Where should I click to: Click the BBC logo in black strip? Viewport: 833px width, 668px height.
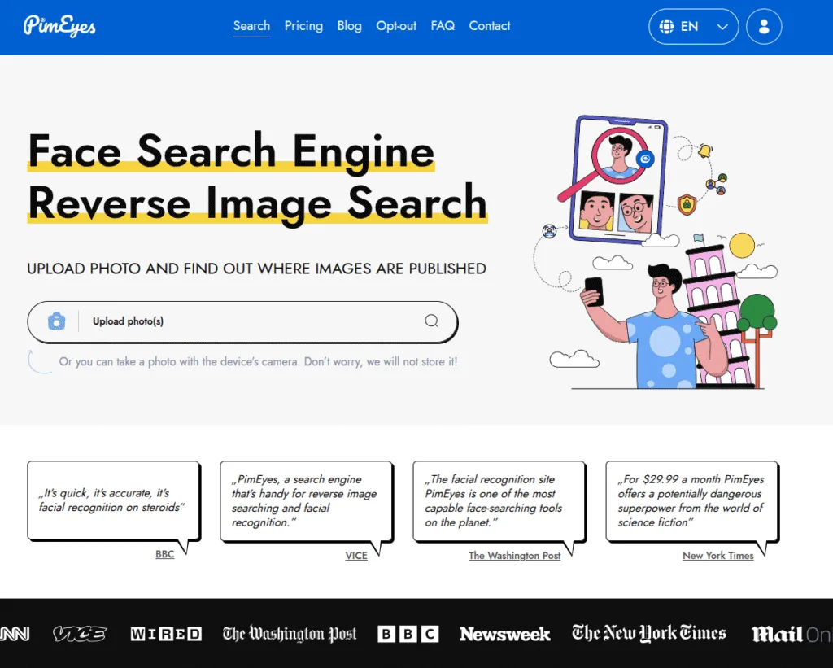click(408, 634)
